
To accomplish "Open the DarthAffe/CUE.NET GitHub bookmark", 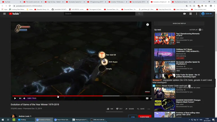I will click(x=60, y=10).
